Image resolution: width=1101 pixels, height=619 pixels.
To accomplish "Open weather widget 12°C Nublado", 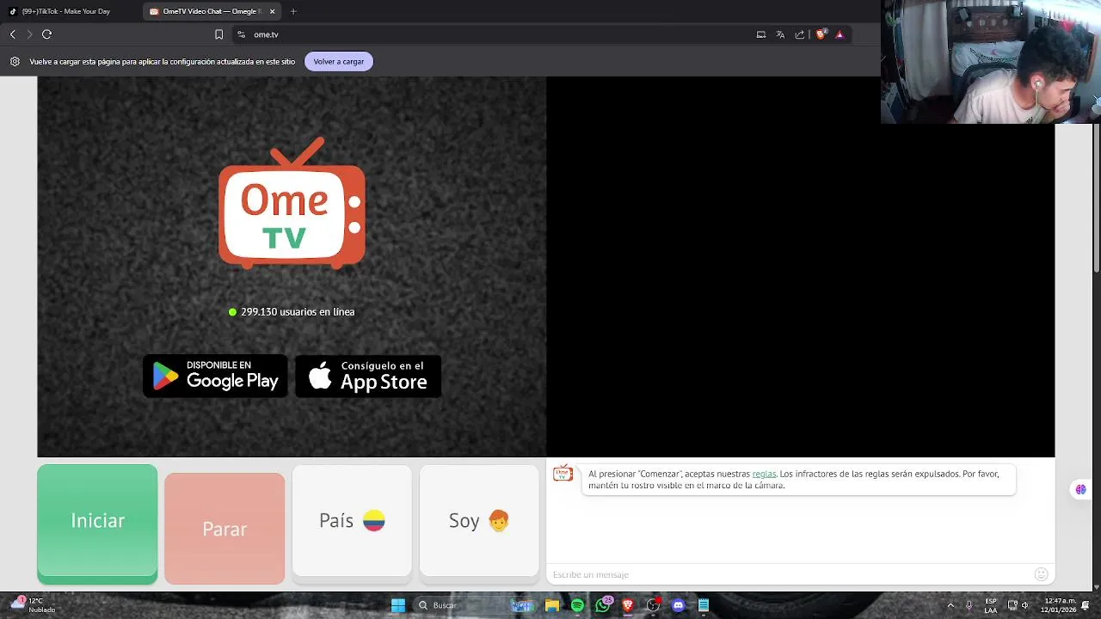I will pyautogui.click(x=34, y=605).
